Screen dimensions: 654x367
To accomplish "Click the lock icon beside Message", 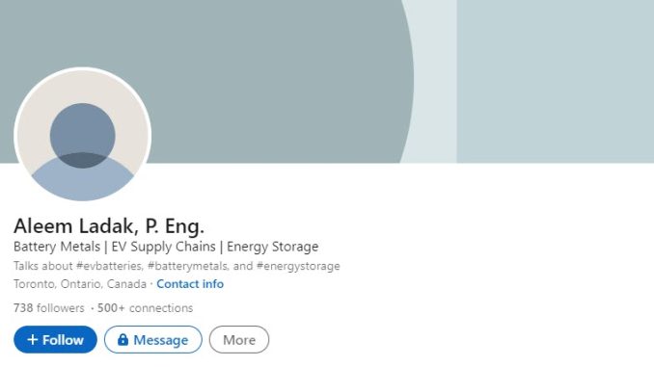I will coord(123,339).
